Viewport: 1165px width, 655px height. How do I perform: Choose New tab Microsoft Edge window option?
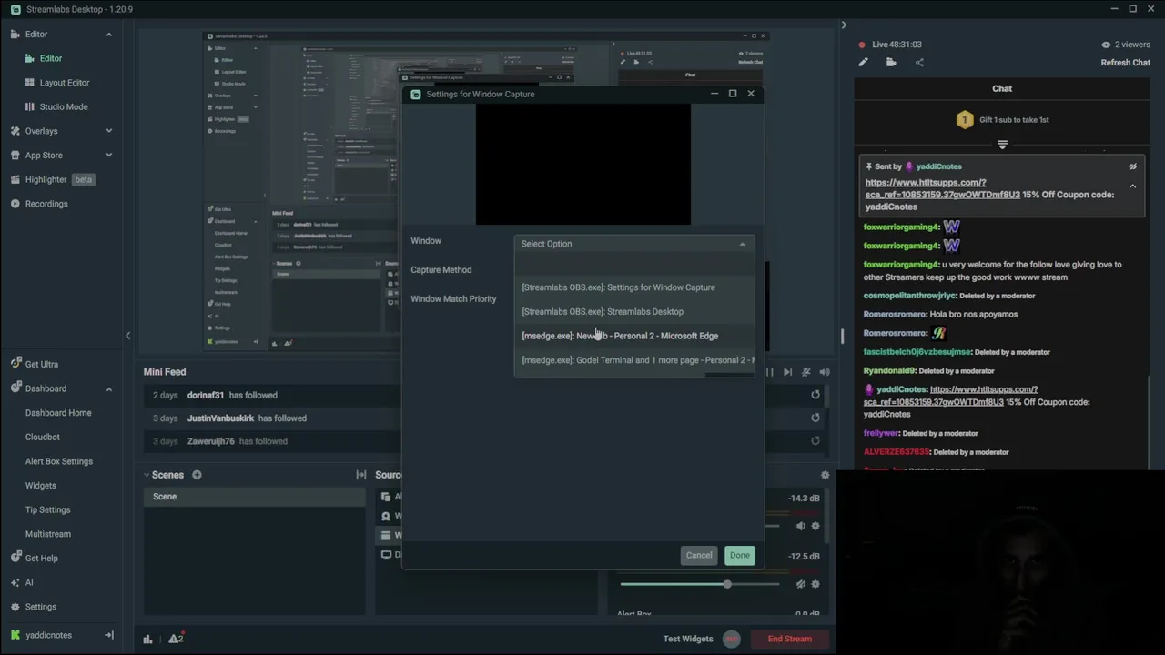(634, 336)
